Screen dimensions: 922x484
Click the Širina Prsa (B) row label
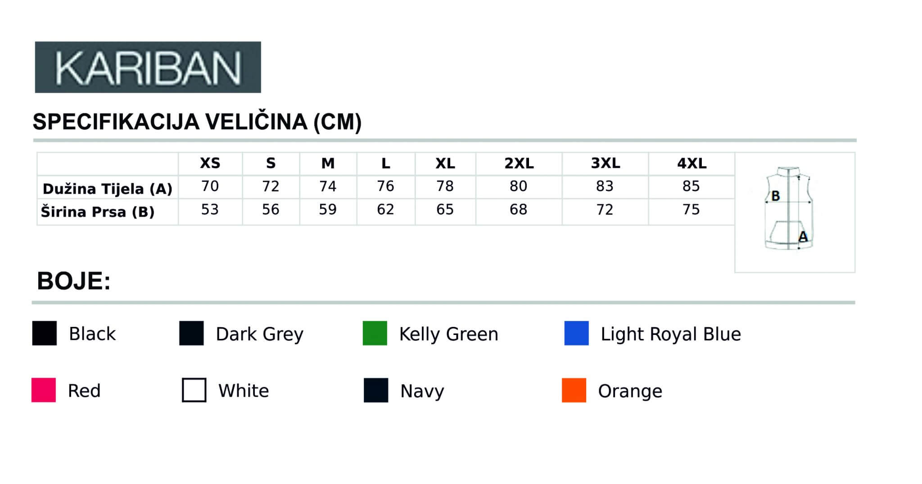[98, 211]
